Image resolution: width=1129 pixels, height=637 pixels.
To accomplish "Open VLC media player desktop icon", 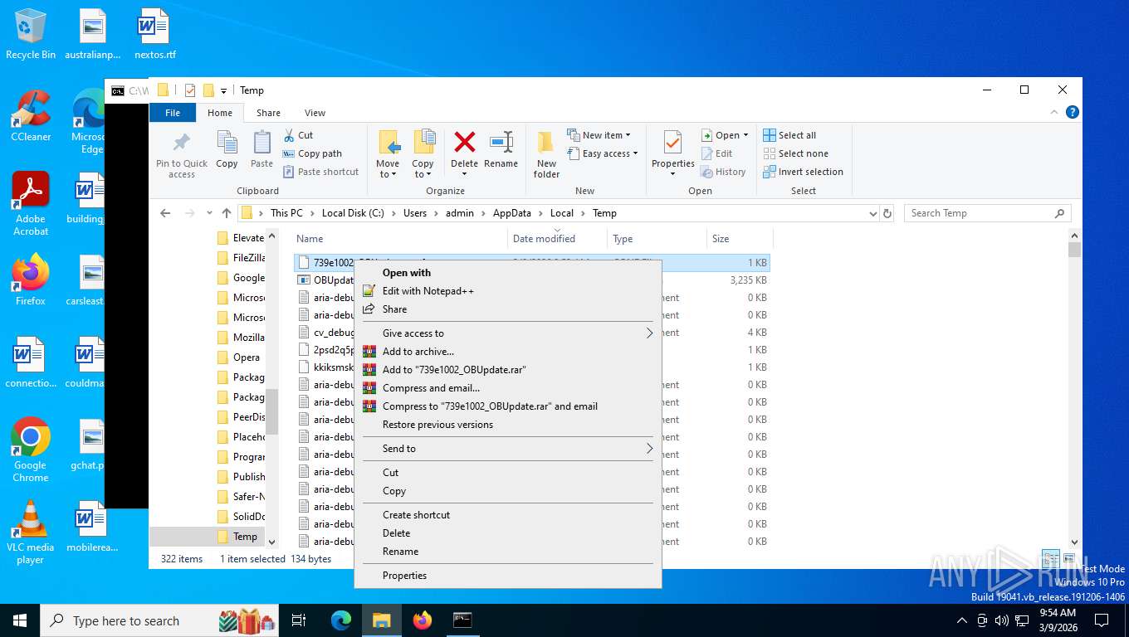I will point(31,532).
